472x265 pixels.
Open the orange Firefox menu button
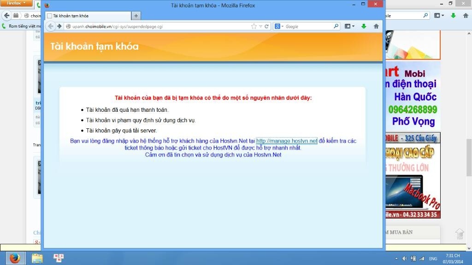coord(16,3)
